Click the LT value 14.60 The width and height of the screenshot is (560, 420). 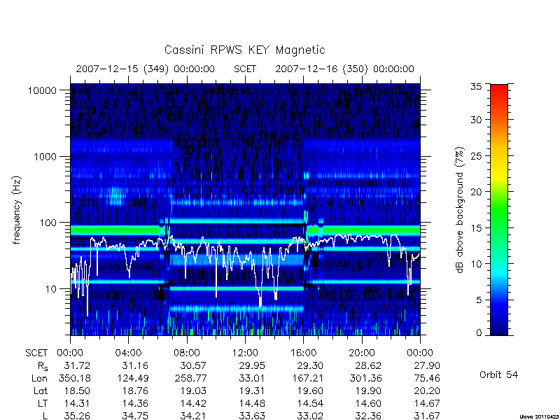click(369, 403)
